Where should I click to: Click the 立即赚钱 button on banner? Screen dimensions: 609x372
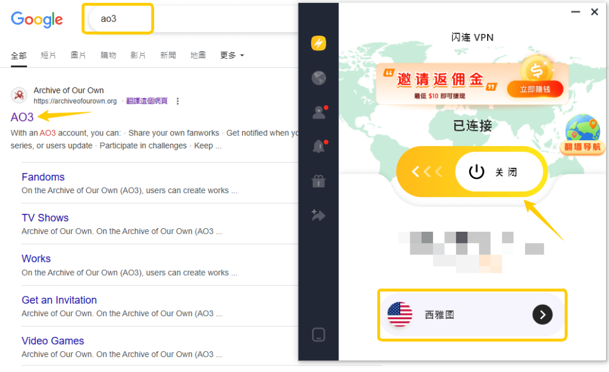(x=535, y=90)
